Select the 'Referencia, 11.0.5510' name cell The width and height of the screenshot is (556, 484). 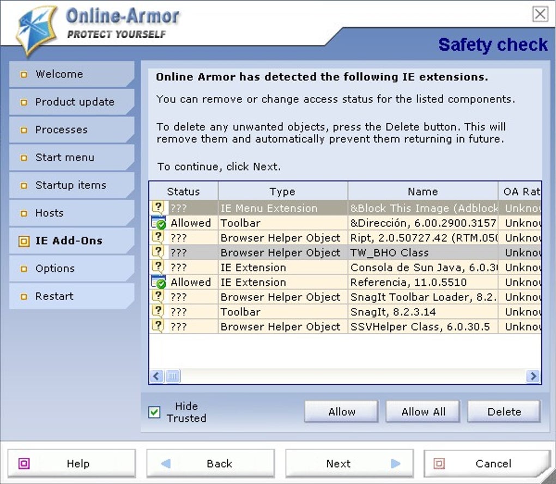pos(423,282)
